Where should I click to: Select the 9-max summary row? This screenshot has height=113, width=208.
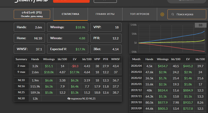[x=68, y=72]
